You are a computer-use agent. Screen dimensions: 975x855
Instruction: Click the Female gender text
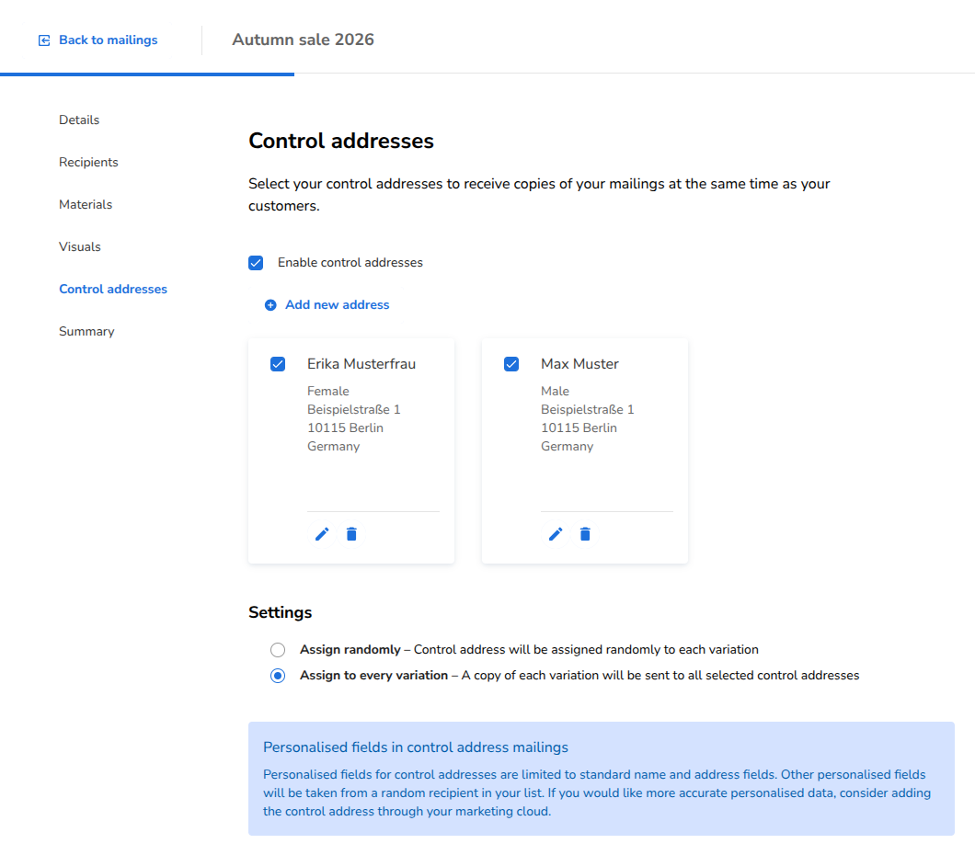click(328, 392)
